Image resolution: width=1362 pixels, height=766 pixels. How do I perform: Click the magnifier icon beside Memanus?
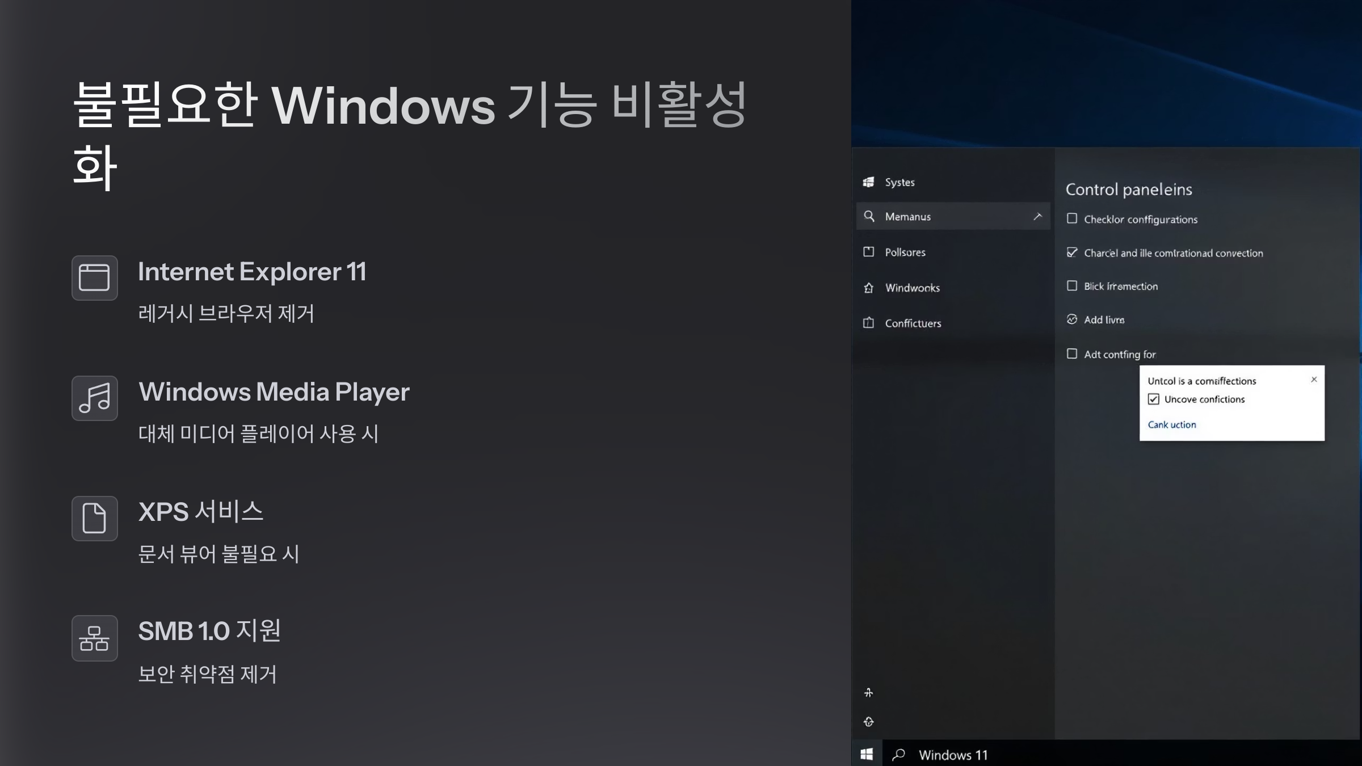point(869,216)
